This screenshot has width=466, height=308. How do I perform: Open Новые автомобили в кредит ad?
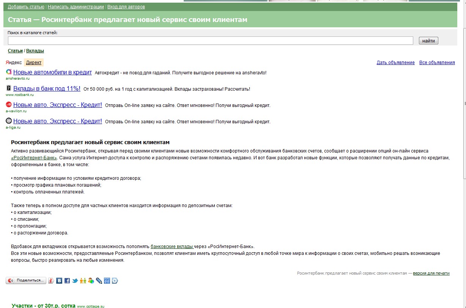[x=52, y=72]
